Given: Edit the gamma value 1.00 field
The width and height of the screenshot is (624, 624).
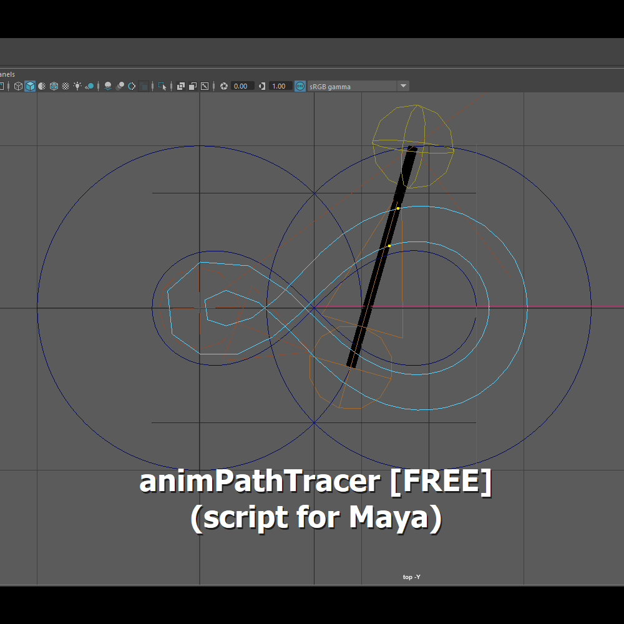Looking at the screenshot, I should tap(281, 86).
